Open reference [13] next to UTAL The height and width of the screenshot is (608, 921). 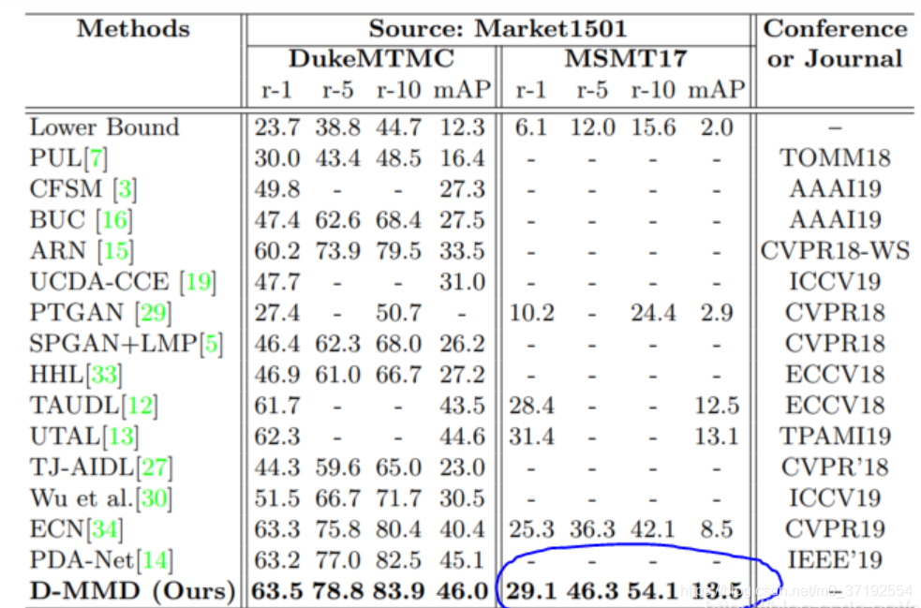121,437
